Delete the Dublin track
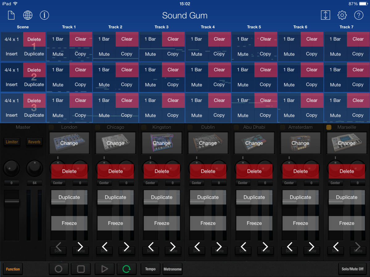The height and width of the screenshot is (277, 370). pyautogui.click(x=208, y=171)
